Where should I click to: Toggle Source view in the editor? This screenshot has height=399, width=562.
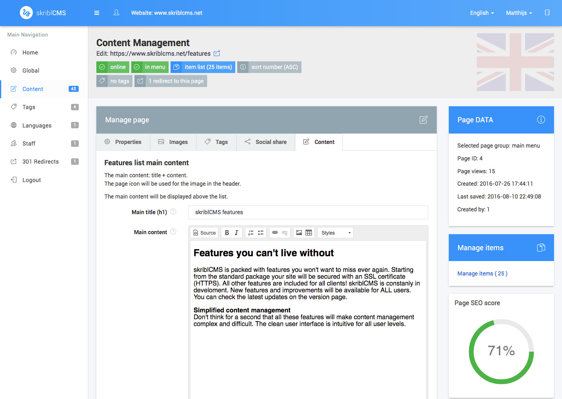[204, 233]
